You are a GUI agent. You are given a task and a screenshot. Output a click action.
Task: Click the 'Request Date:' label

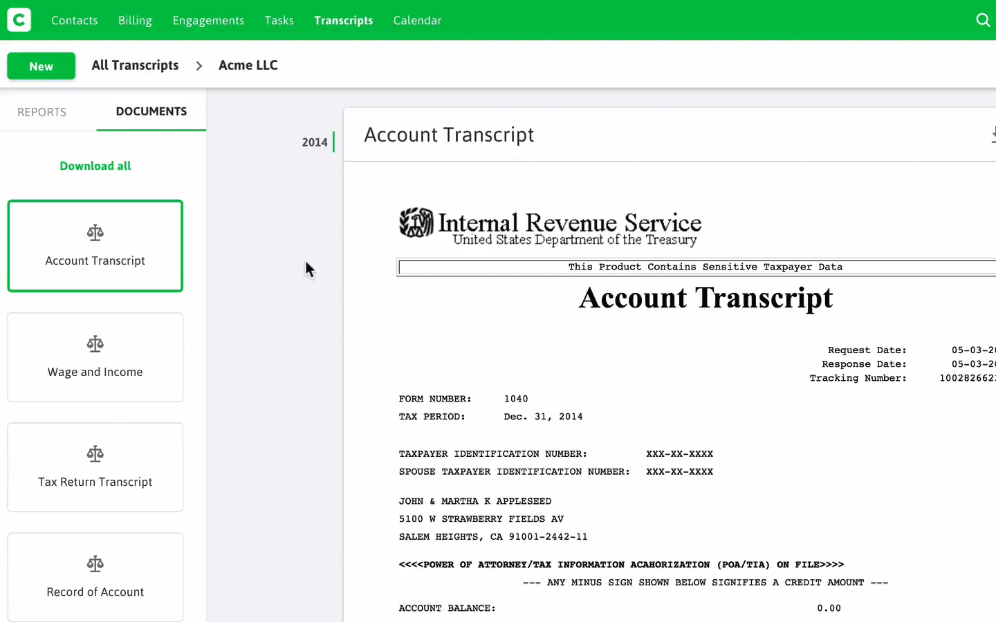point(867,350)
